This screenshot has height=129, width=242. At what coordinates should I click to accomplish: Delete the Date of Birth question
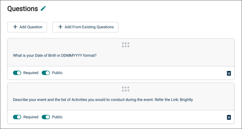(x=229, y=73)
